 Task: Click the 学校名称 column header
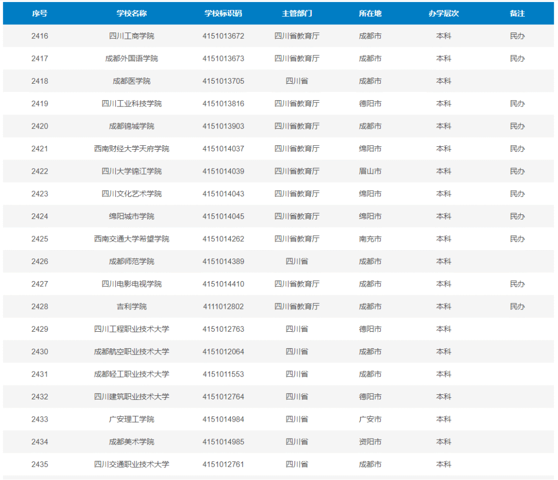tap(132, 13)
